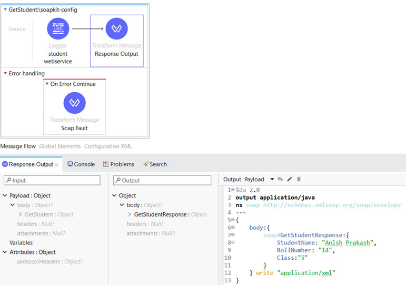The width and height of the screenshot is (406, 285).
Task: Click the add new target icon next to Payload
Action: 280,179
